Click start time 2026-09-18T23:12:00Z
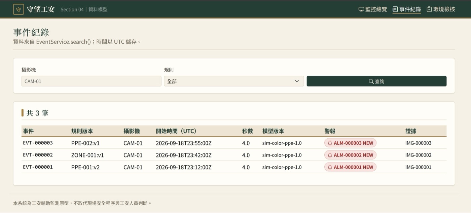 pyautogui.click(x=184, y=167)
